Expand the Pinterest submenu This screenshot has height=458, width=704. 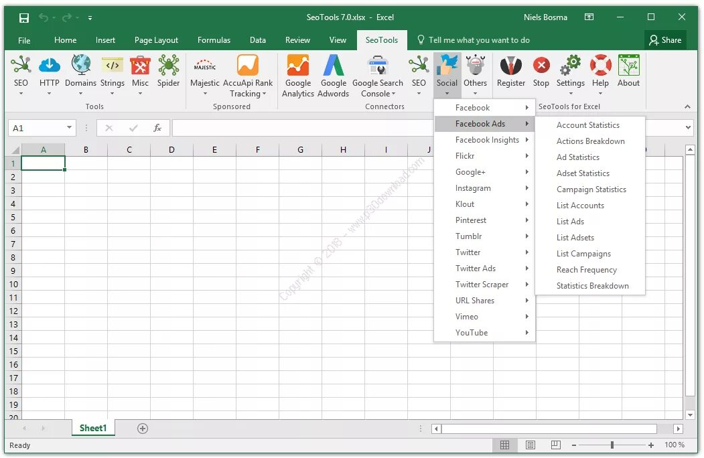(x=484, y=220)
